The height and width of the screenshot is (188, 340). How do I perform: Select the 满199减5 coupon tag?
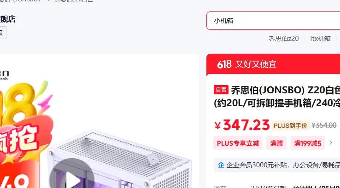[307, 143]
